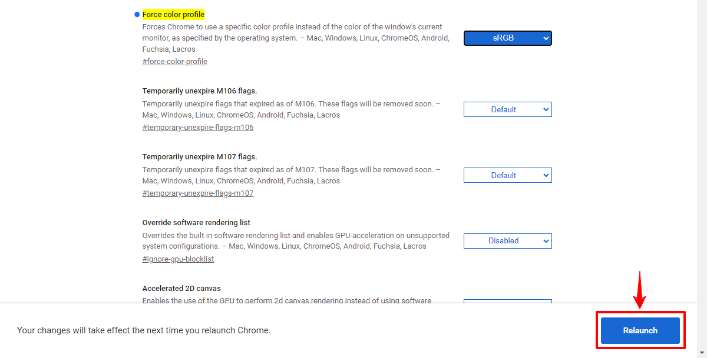Click the scrollbar down arrow at bottom right
This screenshot has width=707, height=358.
click(x=702, y=353)
